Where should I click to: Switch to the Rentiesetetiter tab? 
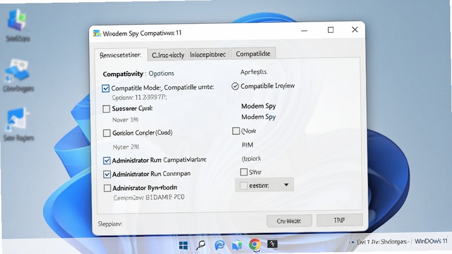coord(121,55)
